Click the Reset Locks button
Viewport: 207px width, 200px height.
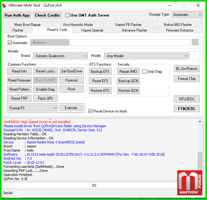[45, 71]
